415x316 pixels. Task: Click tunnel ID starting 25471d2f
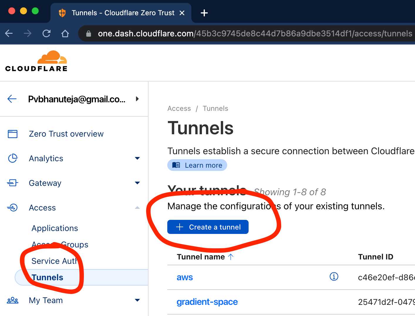tap(386, 302)
